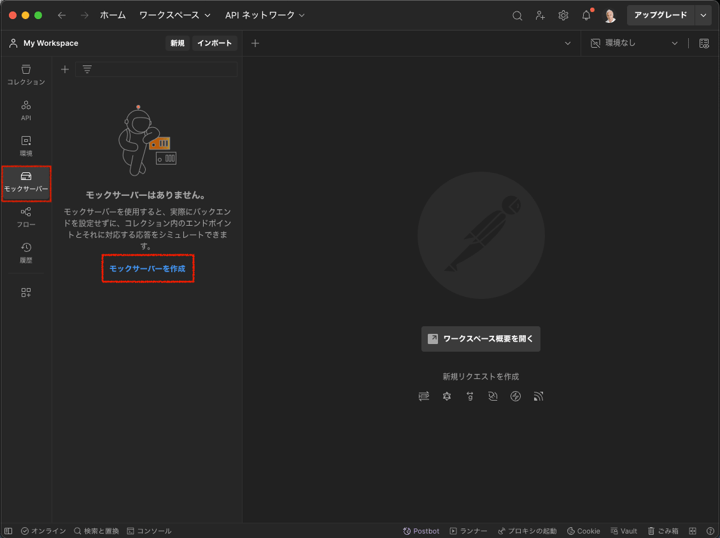Open the フロー (Flows) sidebar section
The height and width of the screenshot is (538, 720).
[x=25, y=217]
